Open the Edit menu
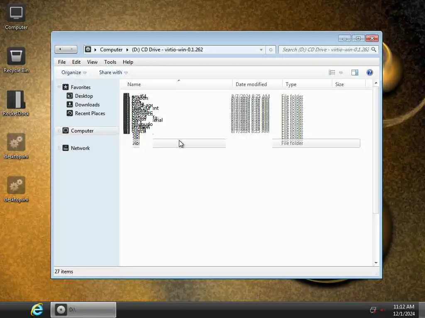 76,62
